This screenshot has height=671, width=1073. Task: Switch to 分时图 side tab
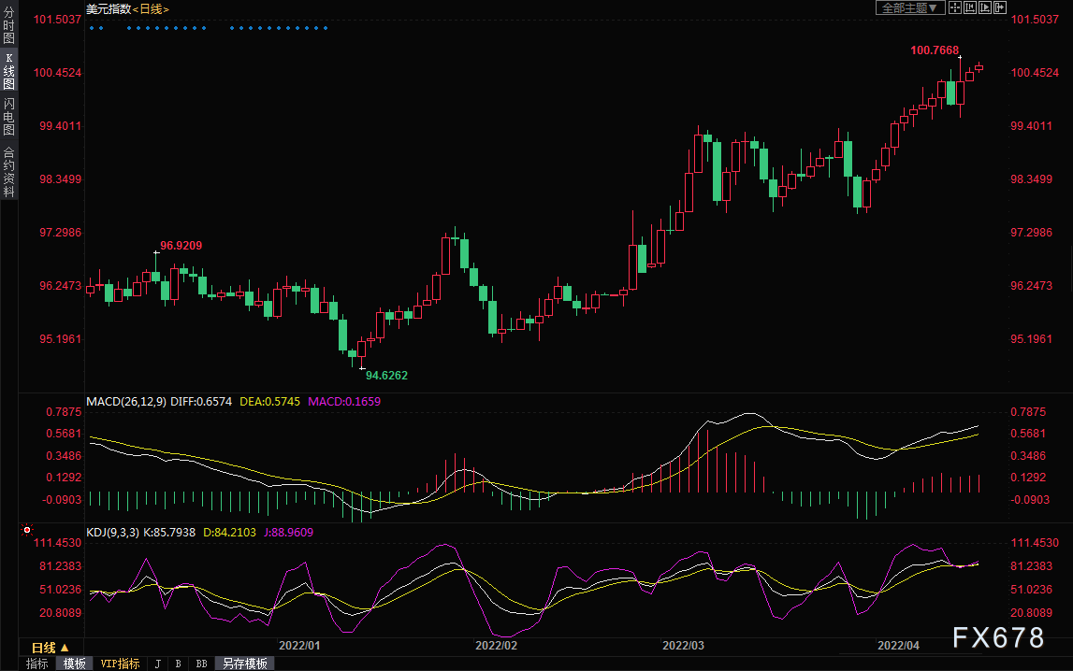coord(9,26)
